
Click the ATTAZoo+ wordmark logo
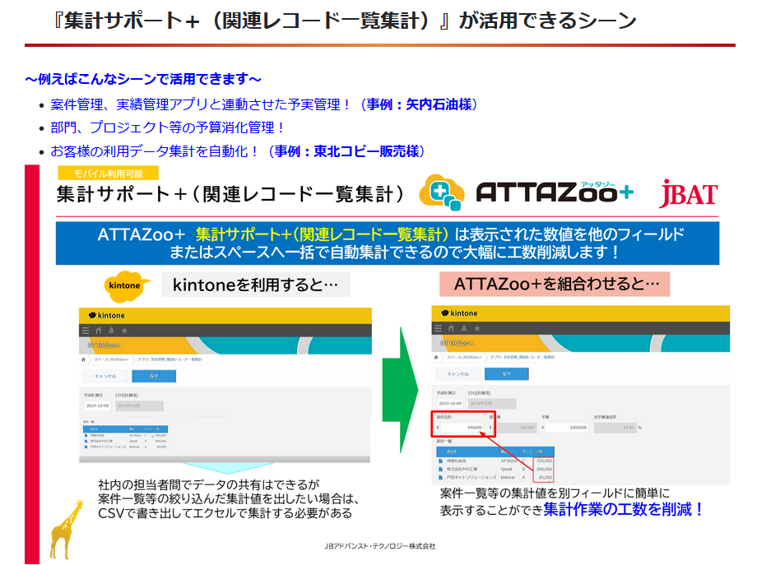[555, 192]
